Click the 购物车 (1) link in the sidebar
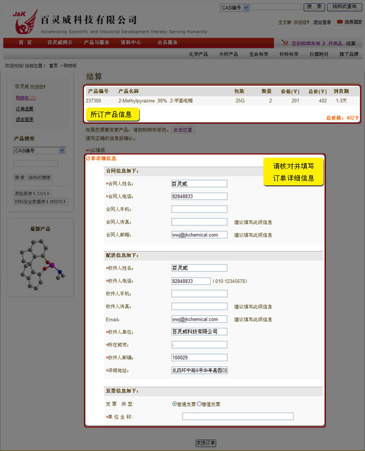Image resolution: width=365 pixels, height=451 pixels. 26,98
